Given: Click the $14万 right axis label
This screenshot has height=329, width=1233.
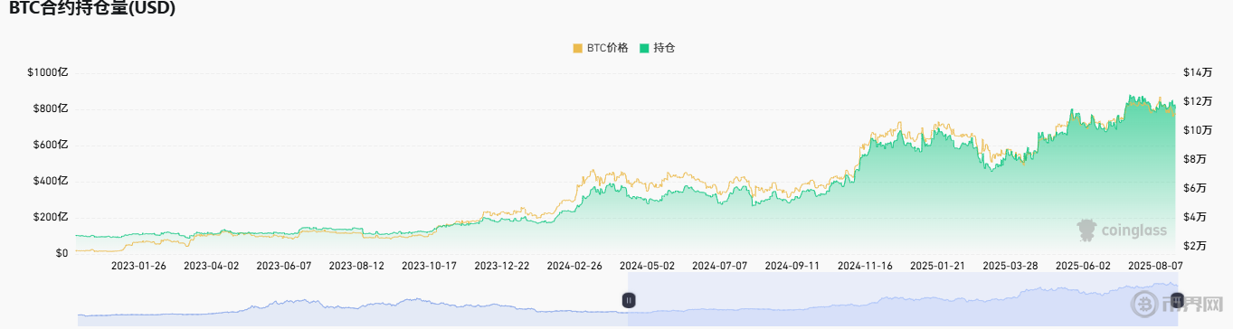Looking at the screenshot, I should click(x=1197, y=72).
